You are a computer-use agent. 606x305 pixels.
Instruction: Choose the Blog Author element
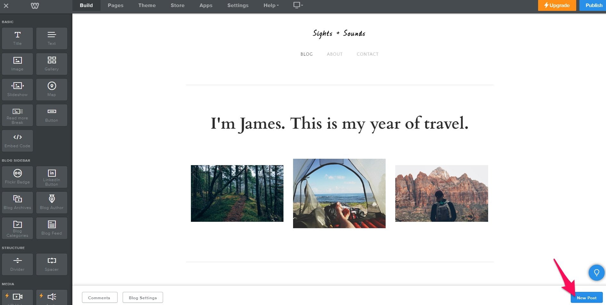click(52, 203)
